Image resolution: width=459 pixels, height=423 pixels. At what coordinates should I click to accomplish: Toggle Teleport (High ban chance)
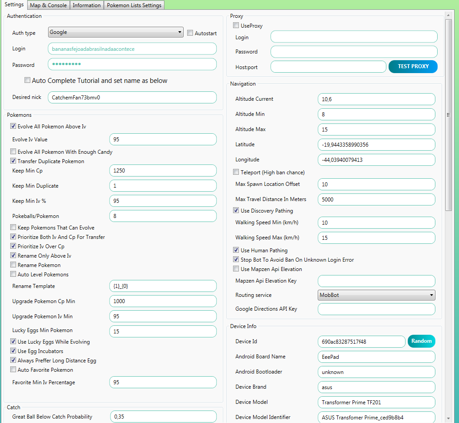(236, 172)
